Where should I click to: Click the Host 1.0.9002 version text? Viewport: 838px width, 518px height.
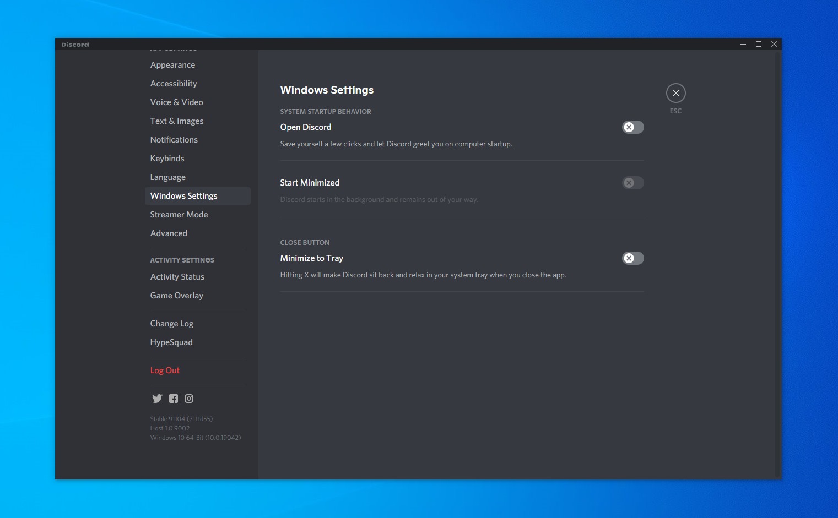click(170, 428)
